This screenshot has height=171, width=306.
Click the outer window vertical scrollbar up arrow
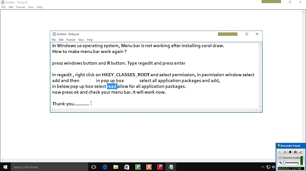304,12
